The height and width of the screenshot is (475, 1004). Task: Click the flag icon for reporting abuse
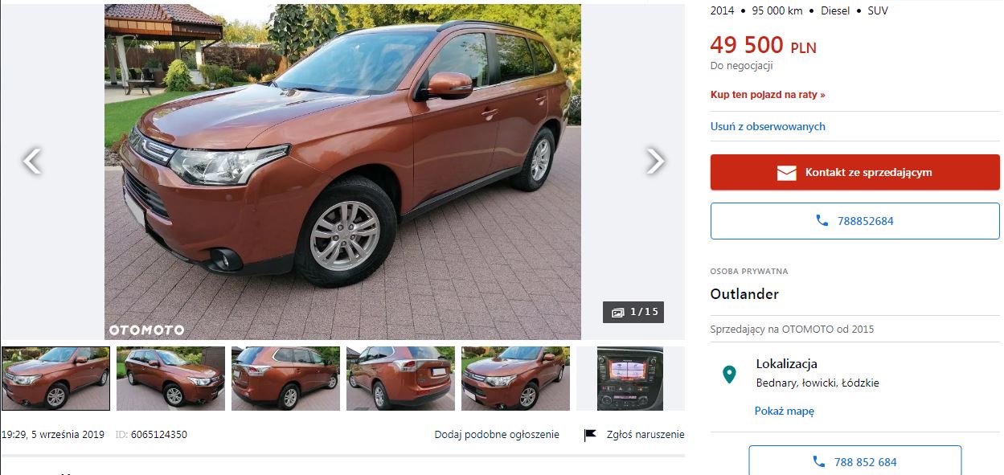point(590,435)
